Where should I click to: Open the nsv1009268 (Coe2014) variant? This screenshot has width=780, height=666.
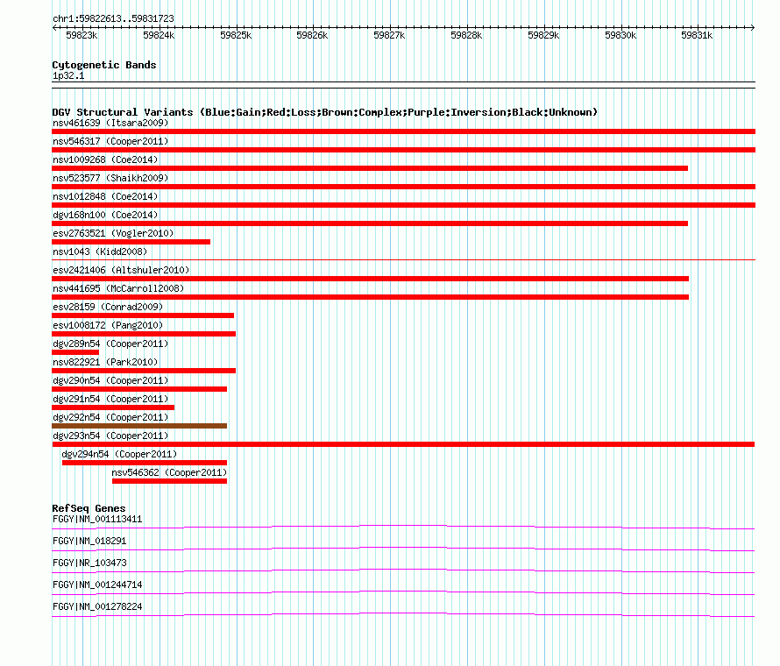(105, 159)
